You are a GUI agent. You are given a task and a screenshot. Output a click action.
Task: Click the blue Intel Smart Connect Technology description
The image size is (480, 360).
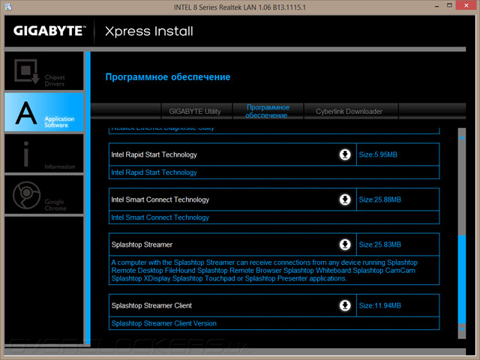coord(160,217)
